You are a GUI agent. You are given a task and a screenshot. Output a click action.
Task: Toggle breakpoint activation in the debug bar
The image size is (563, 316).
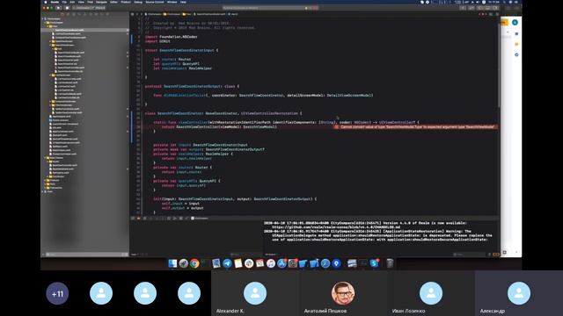tap(138, 218)
